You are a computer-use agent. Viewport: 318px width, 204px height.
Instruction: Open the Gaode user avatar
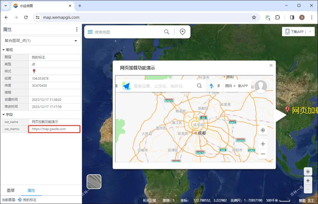click(x=261, y=86)
